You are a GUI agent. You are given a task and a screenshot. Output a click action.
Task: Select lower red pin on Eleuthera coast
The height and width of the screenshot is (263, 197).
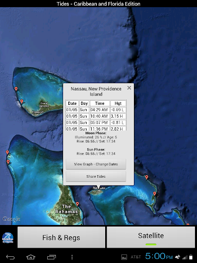click(x=154, y=194)
